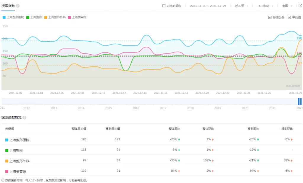Image resolution: width=303 pixels, height=183 pixels.
Task: Switch to the 搜索指数 tab
Action: [8, 6]
